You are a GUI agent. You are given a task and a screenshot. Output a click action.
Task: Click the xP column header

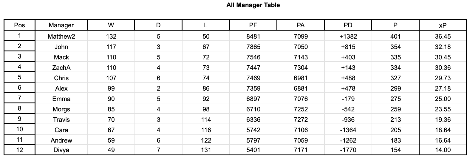point(443,25)
